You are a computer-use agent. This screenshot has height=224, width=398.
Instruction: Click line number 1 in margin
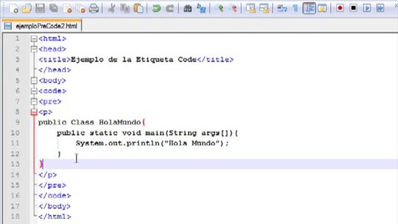pos(17,39)
